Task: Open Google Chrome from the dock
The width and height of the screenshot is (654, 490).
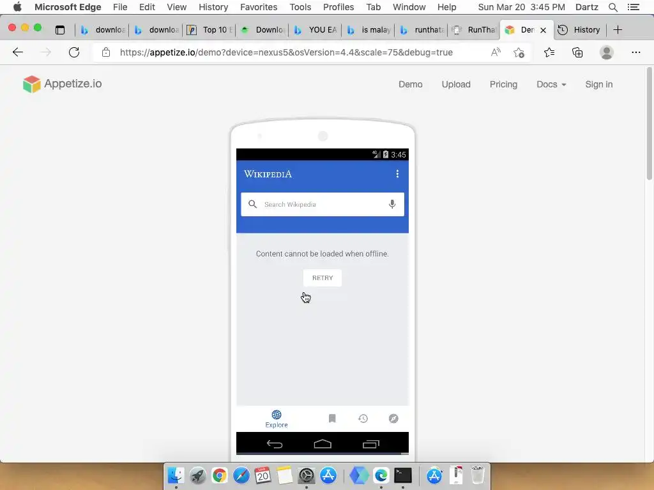Action: click(x=220, y=475)
